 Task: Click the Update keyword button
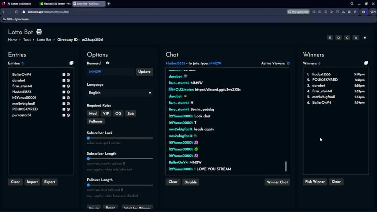pyautogui.click(x=144, y=72)
